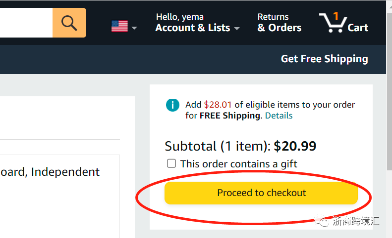Image resolution: width=392 pixels, height=238 pixels.
Task: Click the product title ending in Independent
Action: 50,172
